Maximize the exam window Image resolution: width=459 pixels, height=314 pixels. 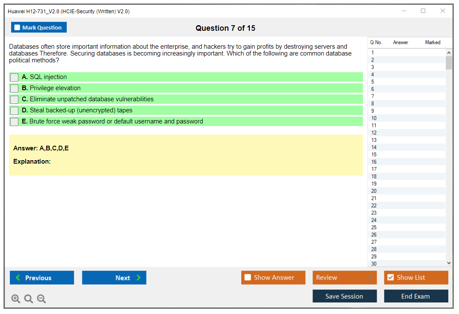423,11
